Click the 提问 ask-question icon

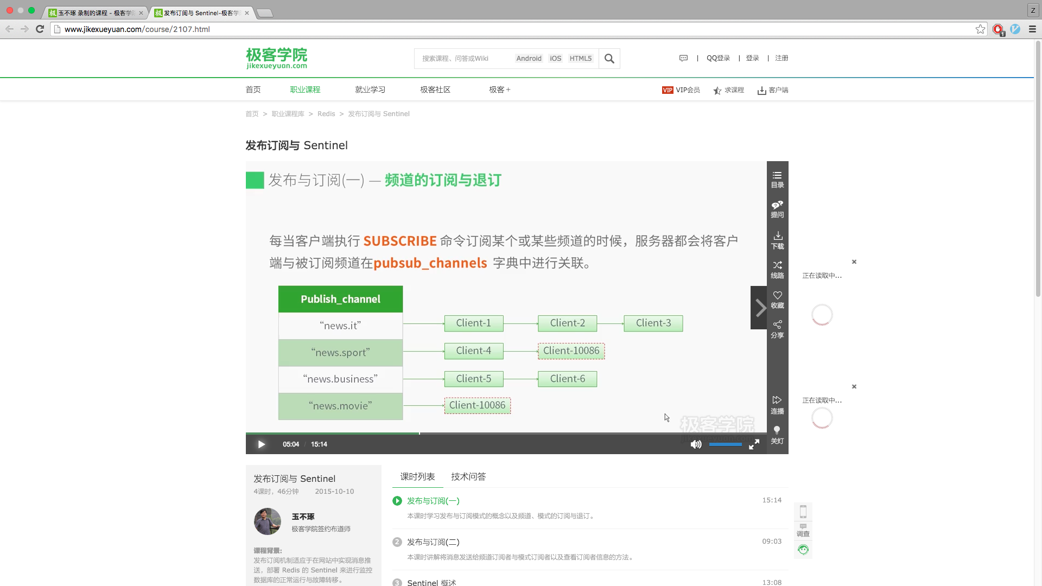click(777, 209)
